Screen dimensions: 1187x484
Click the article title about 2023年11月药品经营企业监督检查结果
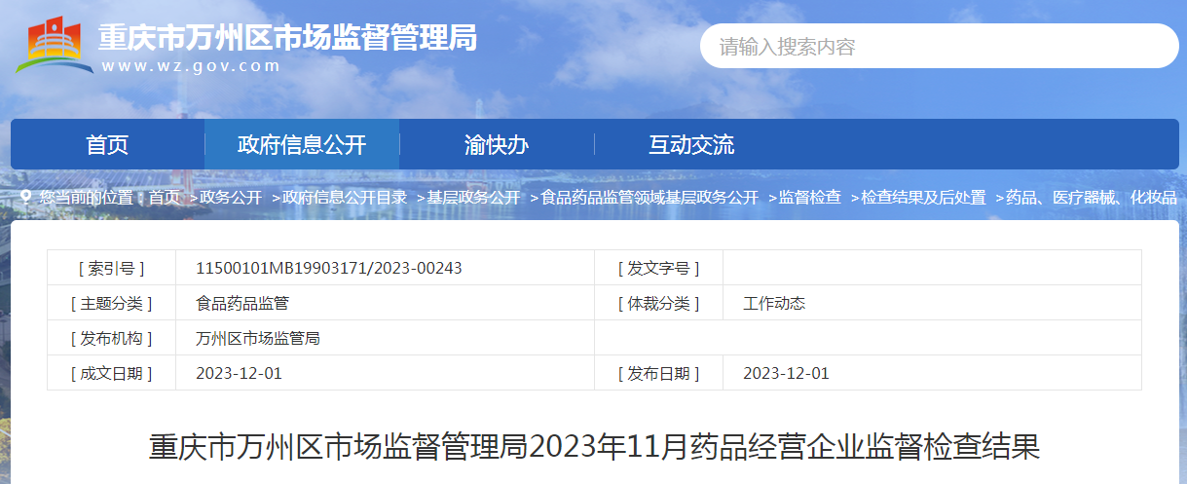coord(594,447)
